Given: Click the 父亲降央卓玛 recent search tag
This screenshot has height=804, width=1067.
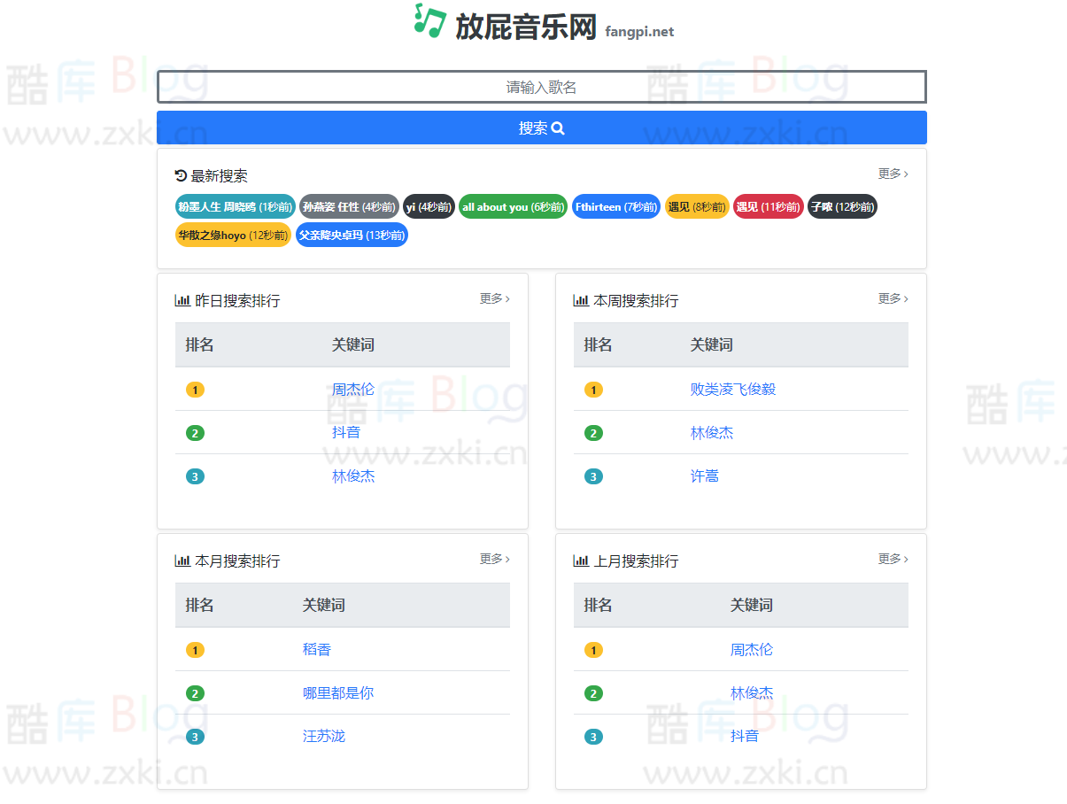Looking at the screenshot, I should click(x=352, y=235).
